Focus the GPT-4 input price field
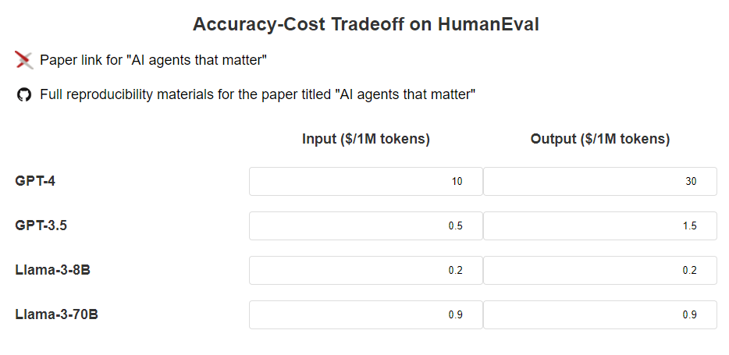 pyautogui.click(x=366, y=182)
